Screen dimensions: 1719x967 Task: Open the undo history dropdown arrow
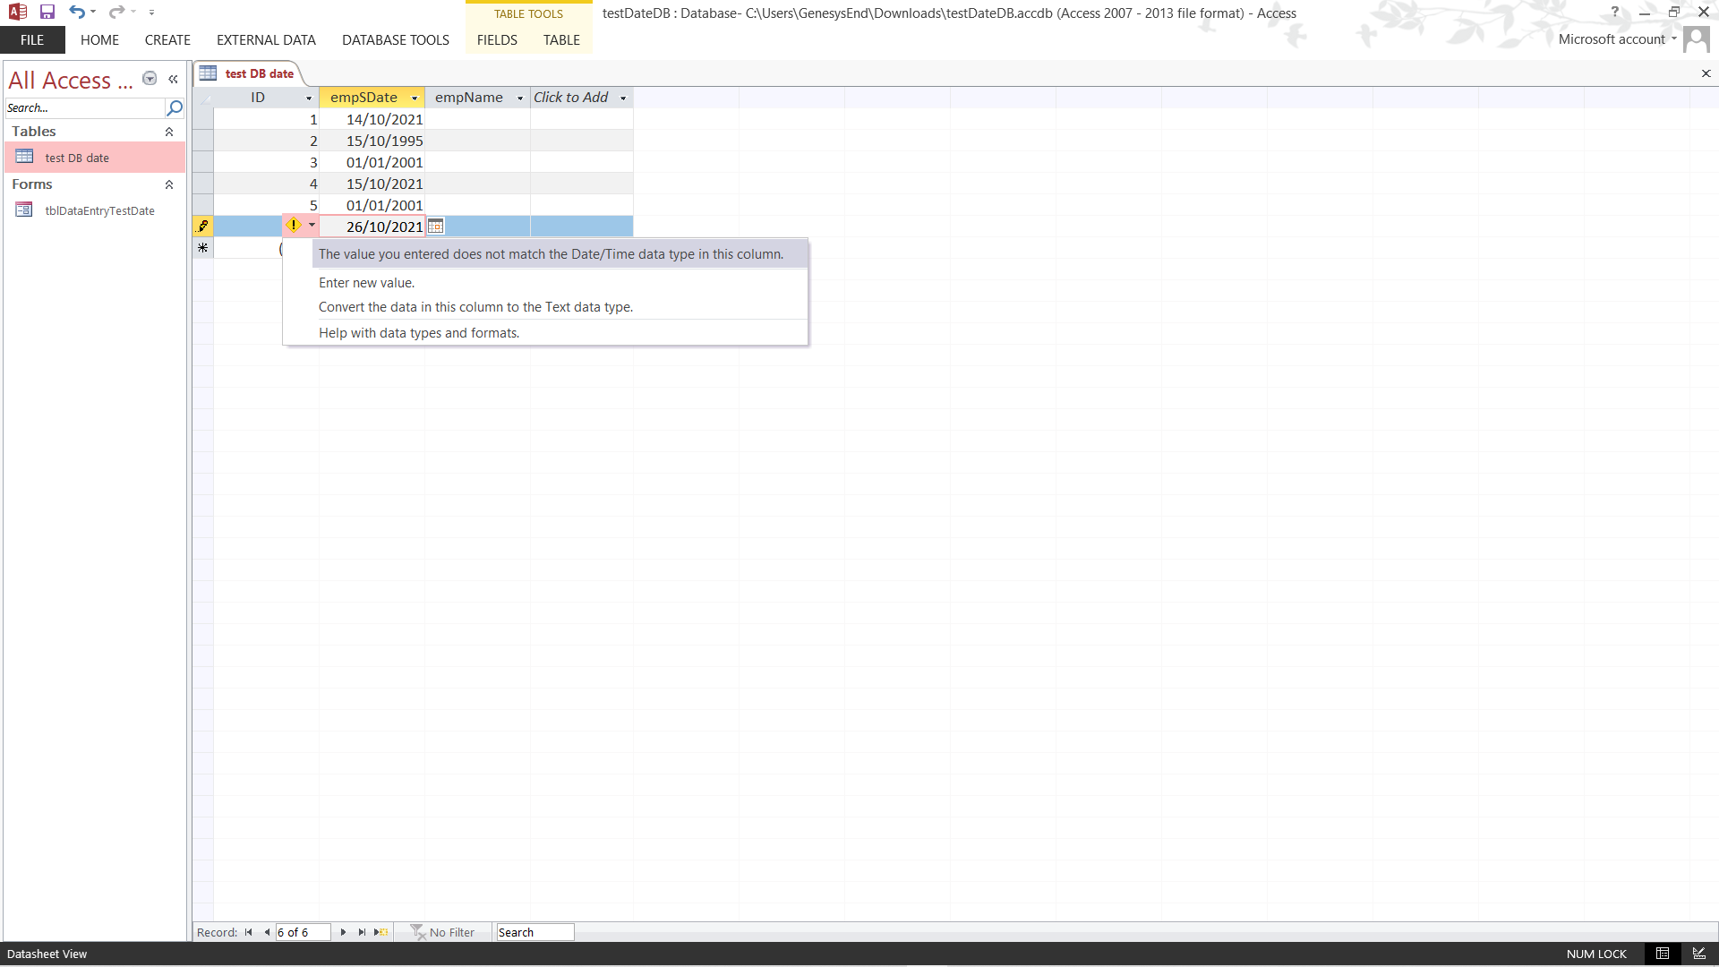tap(93, 13)
